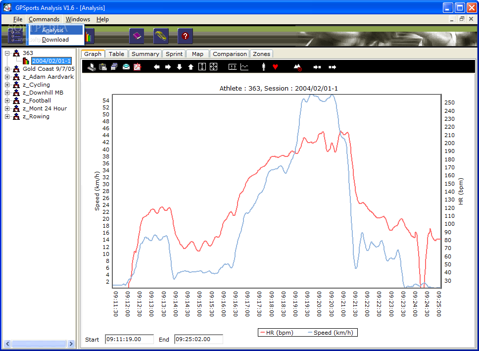
Task: Expand the z_Rowing tree node
Action: coord(7,116)
